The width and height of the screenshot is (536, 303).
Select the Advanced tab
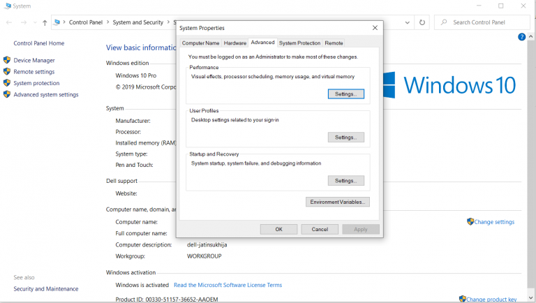262,43
